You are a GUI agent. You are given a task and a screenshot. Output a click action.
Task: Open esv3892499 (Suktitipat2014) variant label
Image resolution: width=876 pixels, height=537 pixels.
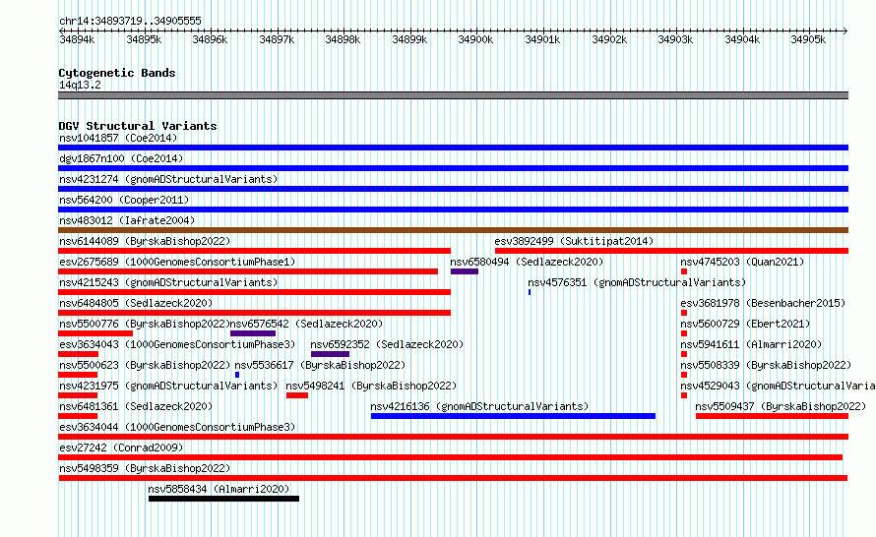pos(574,241)
